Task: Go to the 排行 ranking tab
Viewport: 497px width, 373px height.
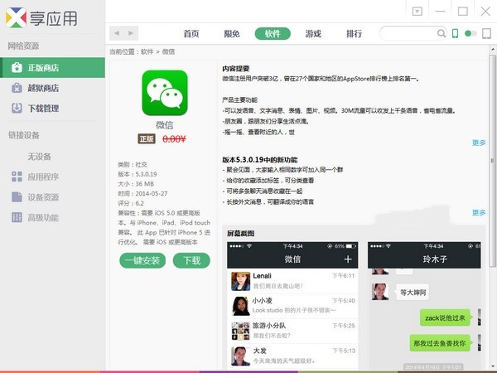Action: [354, 34]
